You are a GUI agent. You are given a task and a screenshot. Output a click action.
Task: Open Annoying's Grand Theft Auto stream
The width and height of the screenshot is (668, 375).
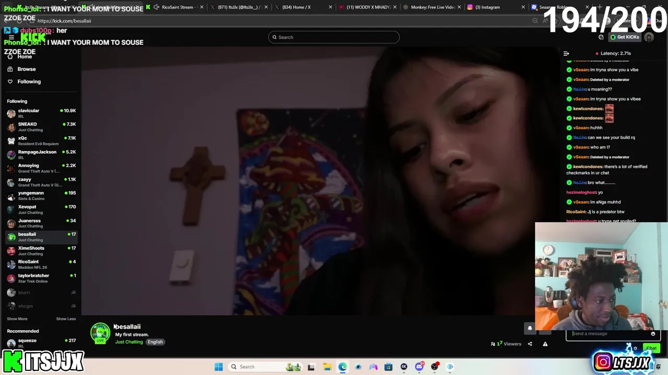[41, 168]
